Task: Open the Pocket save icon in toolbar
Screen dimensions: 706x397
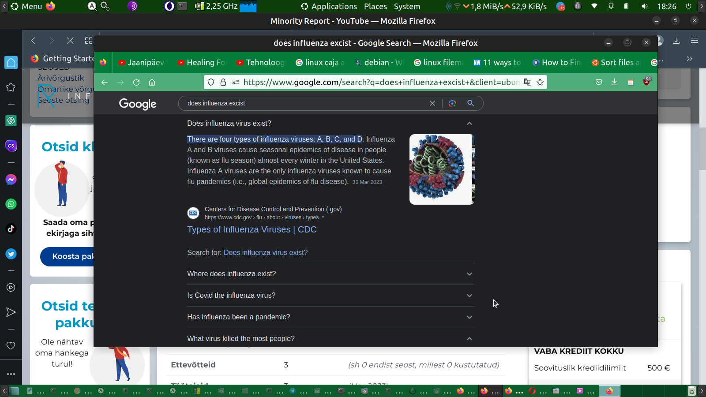Action: pyautogui.click(x=599, y=82)
